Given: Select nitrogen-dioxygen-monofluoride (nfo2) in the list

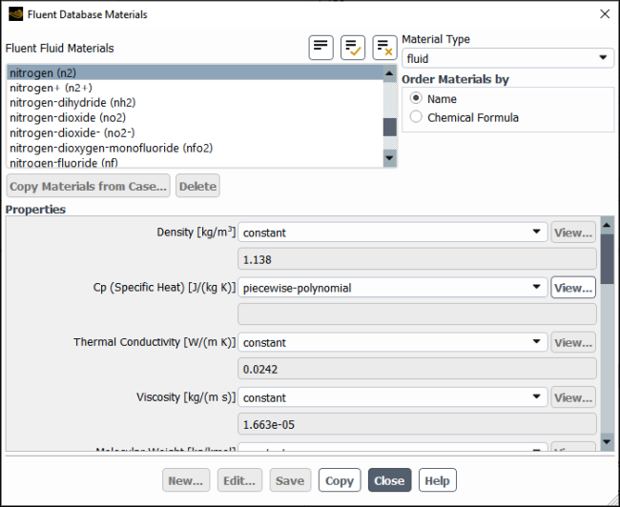Looking at the screenshot, I should point(196,148).
